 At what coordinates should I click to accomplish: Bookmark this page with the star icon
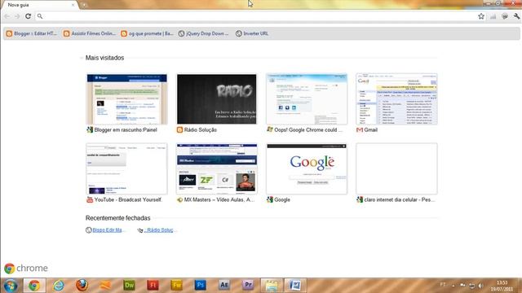(481, 16)
